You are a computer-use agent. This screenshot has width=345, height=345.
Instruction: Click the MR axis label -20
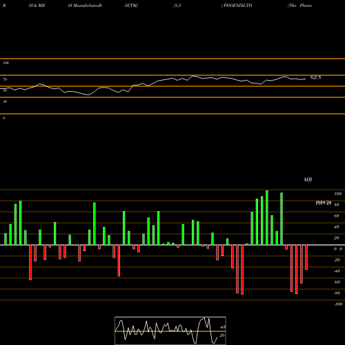[337, 260]
